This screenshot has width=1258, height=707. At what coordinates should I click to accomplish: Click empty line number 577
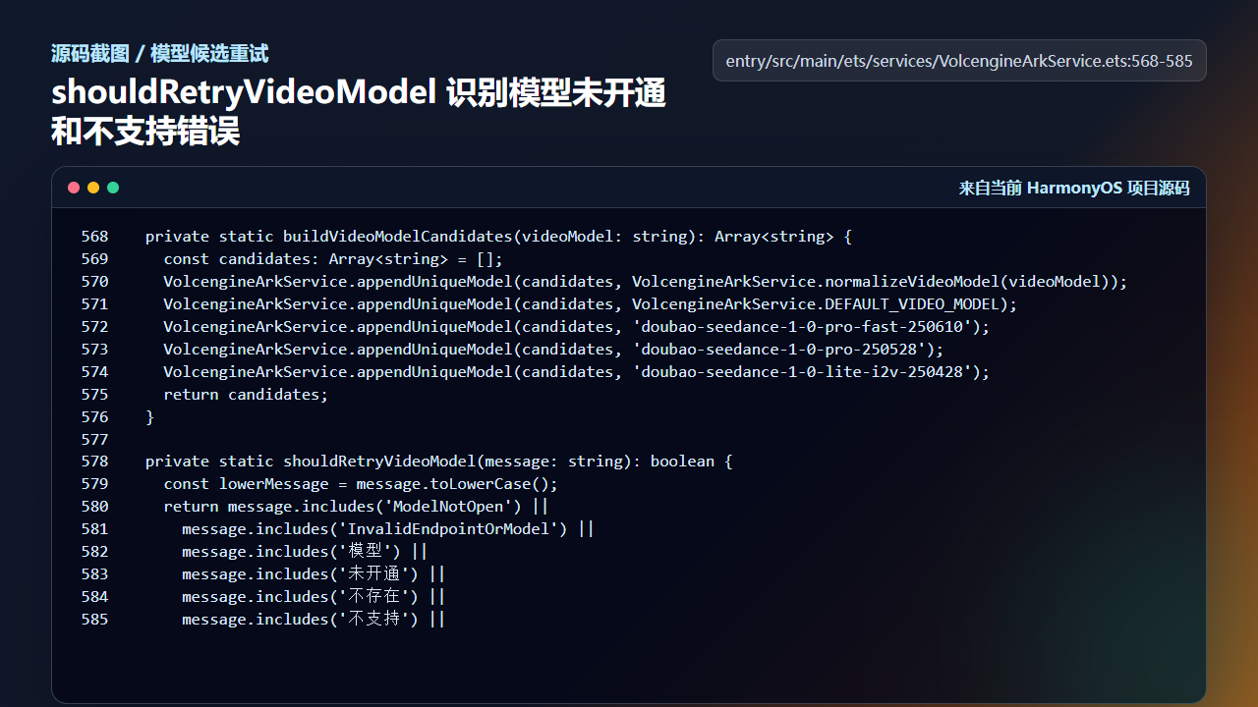click(95, 440)
